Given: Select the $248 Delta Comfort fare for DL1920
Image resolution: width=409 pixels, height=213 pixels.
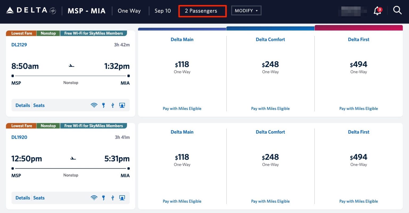Looking at the screenshot, I should click(270, 157).
